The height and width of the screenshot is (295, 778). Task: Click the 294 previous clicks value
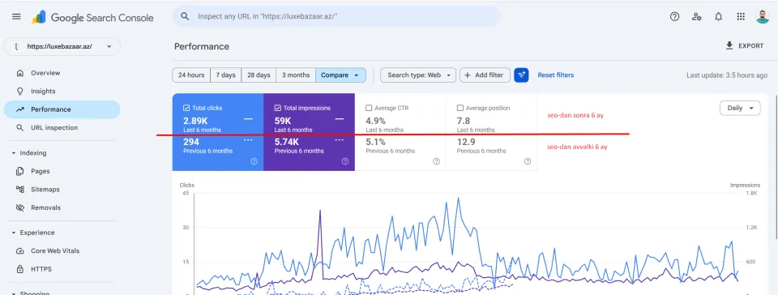(191, 143)
